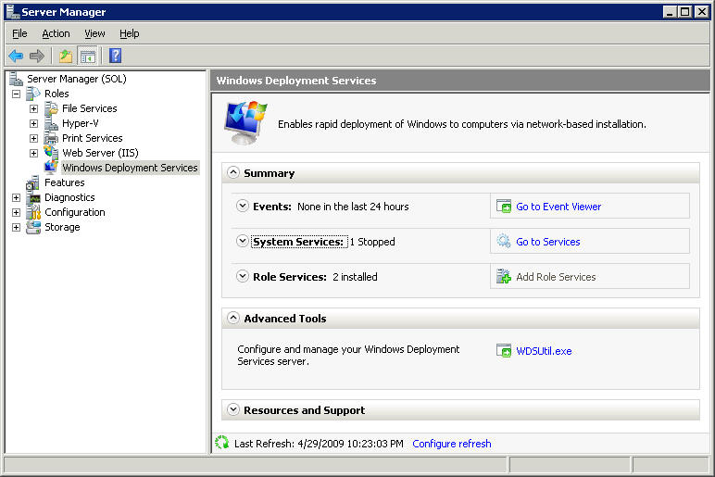
Task: Expand the System Services details chevron
Action: (x=242, y=241)
